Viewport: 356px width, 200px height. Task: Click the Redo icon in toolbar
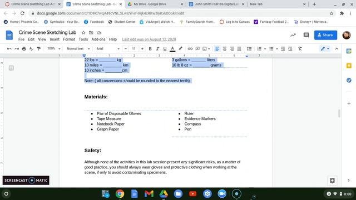coord(17,49)
